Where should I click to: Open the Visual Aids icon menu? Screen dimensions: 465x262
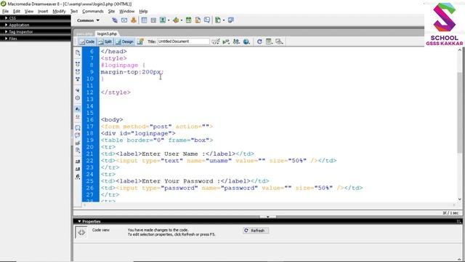click(279, 41)
